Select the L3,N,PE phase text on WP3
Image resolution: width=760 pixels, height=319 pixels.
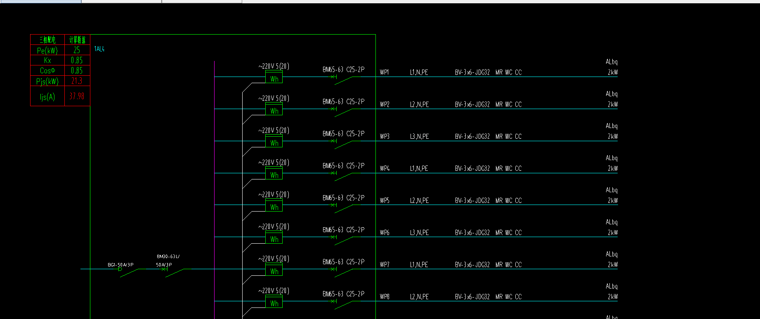pos(419,136)
